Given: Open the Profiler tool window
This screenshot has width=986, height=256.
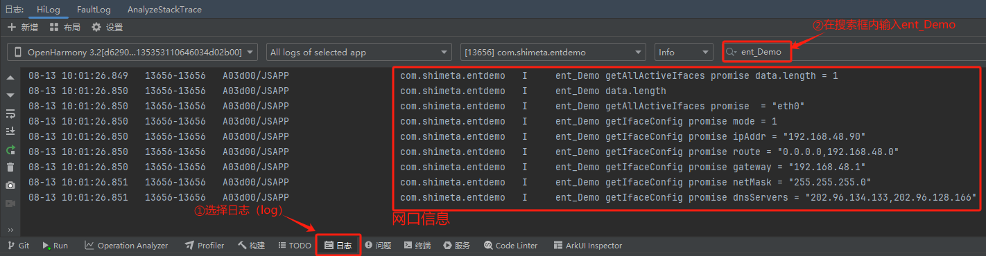Looking at the screenshot, I should point(205,246).
